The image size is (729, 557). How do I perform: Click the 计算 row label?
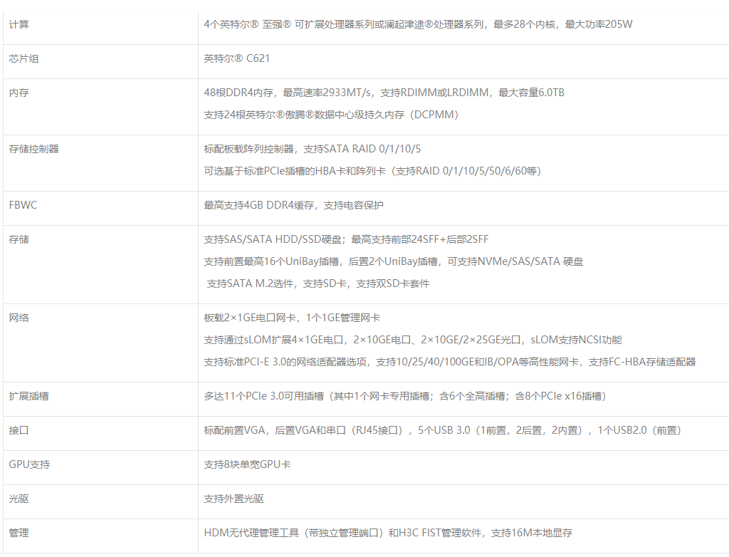(19, 25)
